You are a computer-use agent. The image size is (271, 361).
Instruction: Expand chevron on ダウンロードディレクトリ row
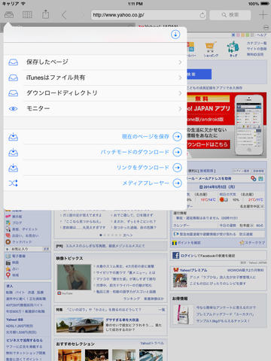click(x=180, y=93)
